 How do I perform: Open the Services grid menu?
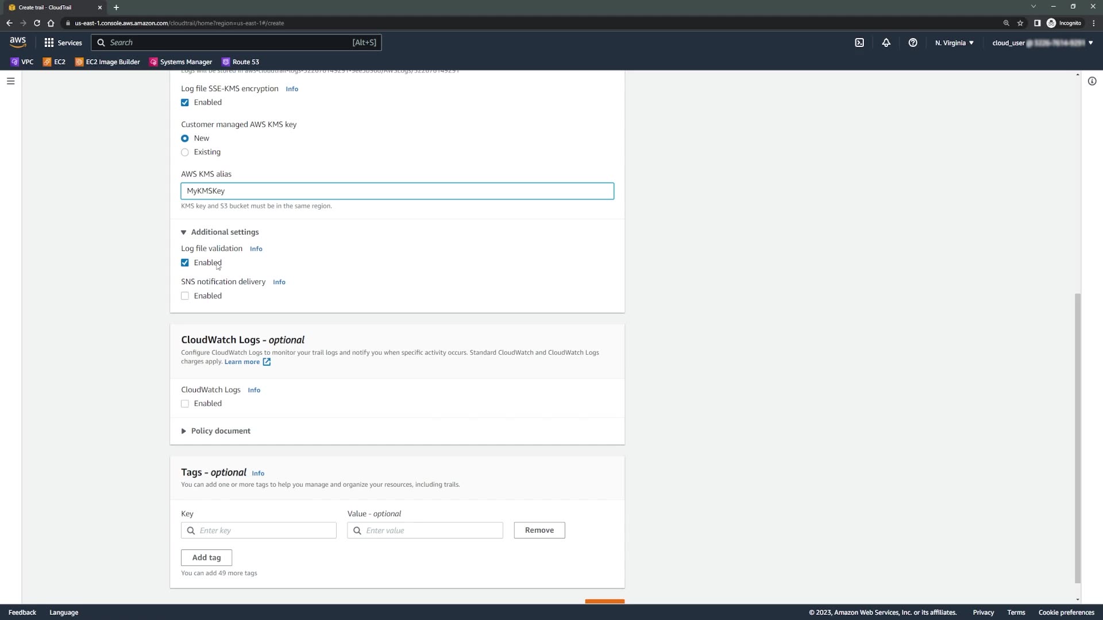[x=63, y=42]
